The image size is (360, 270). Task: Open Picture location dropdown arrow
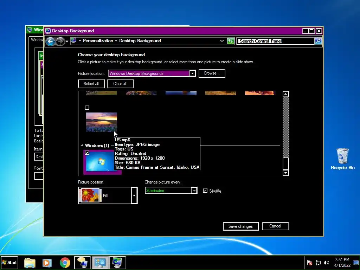click(192, 73)
